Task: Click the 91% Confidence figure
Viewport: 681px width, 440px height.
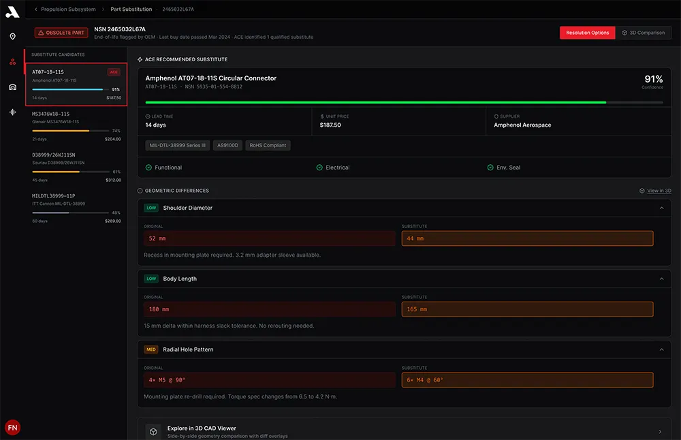Action: [653, 81]
